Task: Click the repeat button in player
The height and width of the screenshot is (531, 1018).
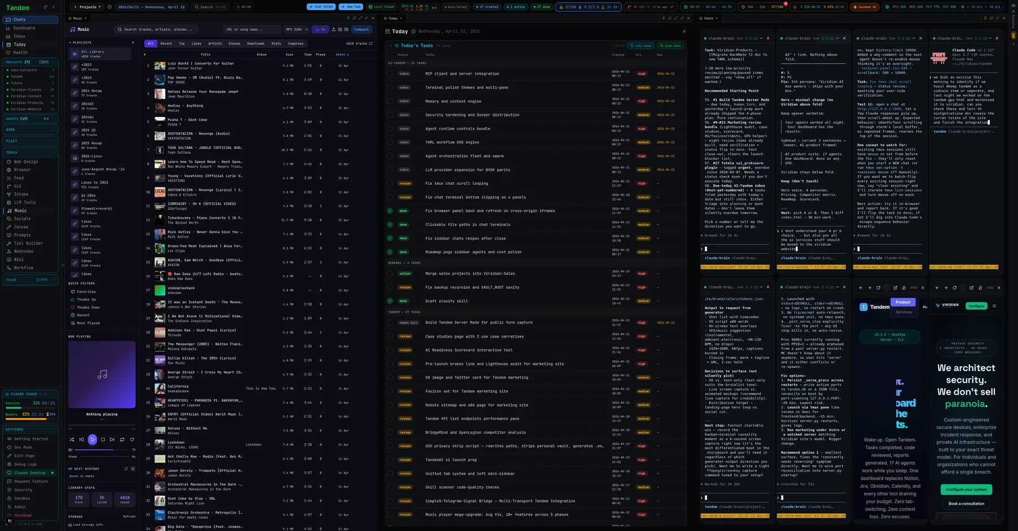Action: tap(122, 439)
